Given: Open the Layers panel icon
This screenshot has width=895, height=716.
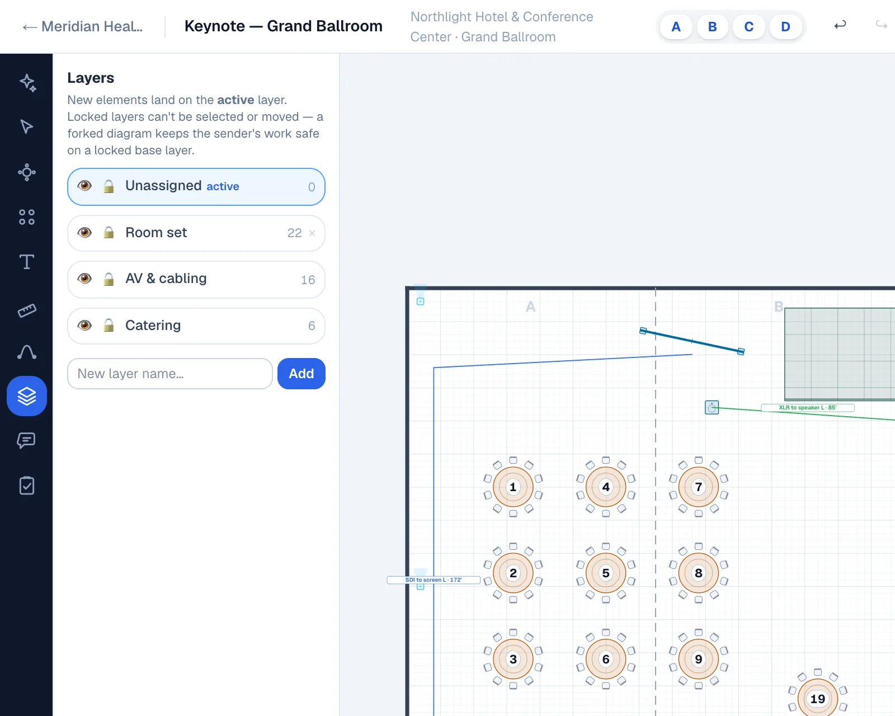Looking at the screenshot, I should [27, 396].
